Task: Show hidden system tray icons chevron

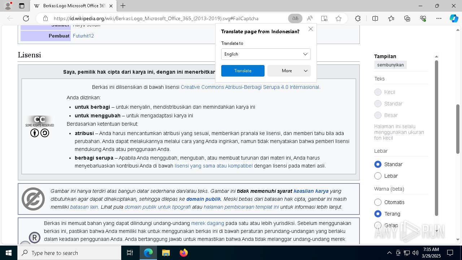Action: click(389, 253)
